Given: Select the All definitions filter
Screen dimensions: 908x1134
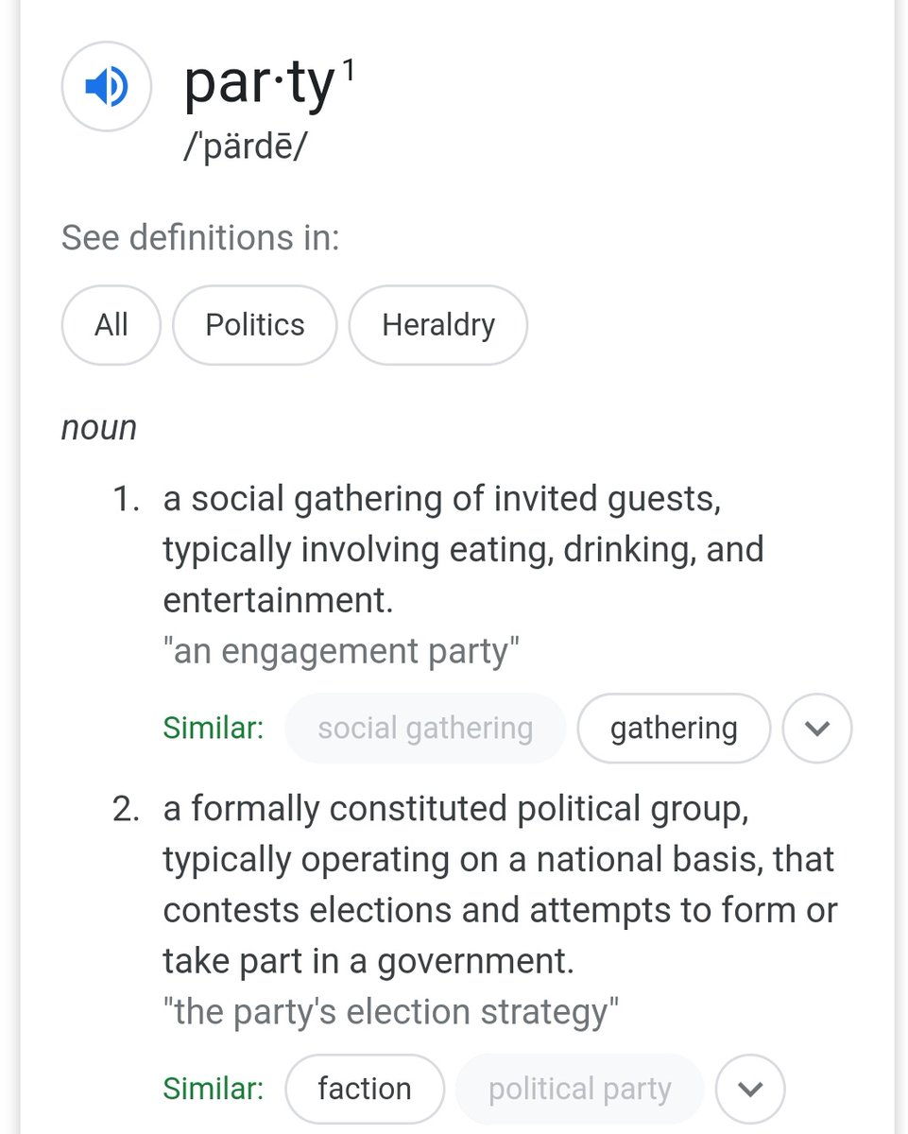Looking at the screenshot, I should coord(111,325).
